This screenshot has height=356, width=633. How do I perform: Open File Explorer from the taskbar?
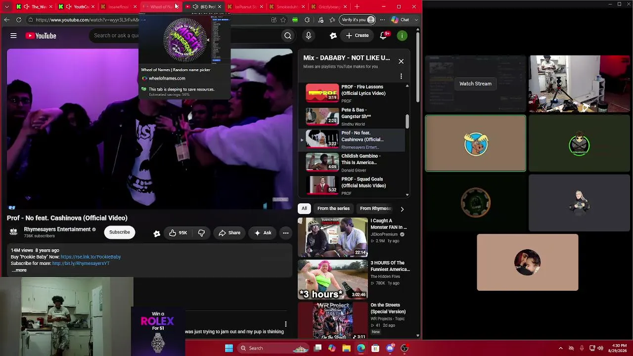coord(346,348)
